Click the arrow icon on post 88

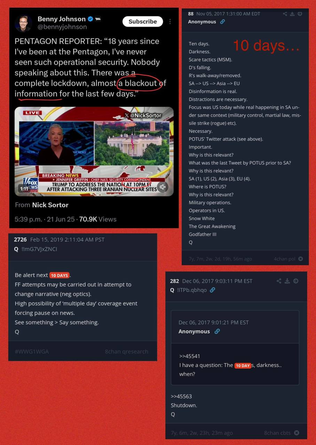[x=300, y=14]
